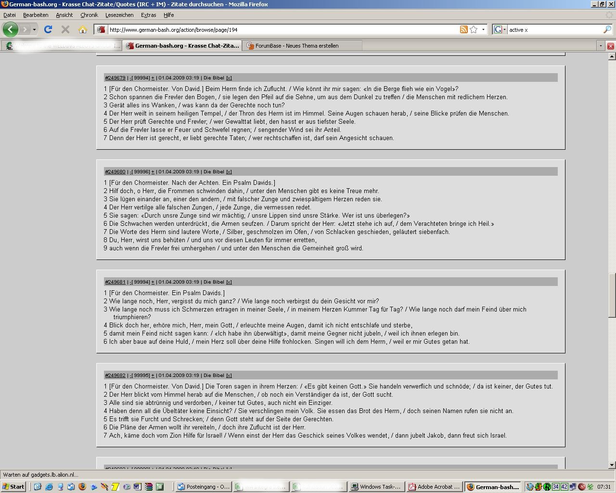Viewport: 616px width, 493px height.
Task: Open the Extras menu
Action: 148,15
